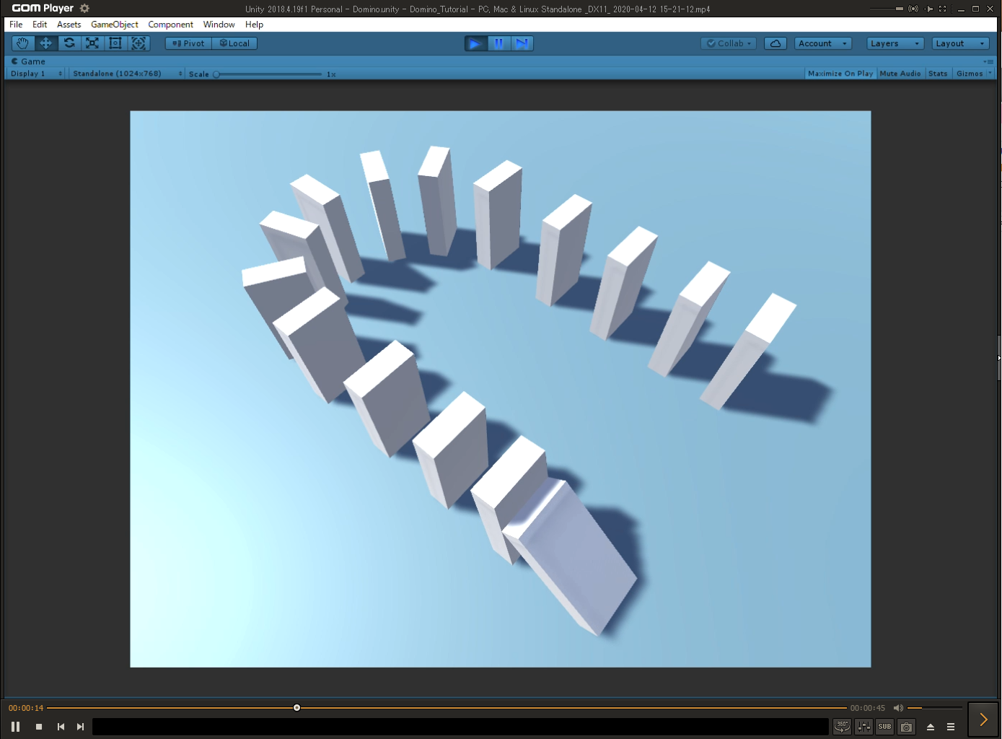Screen dimensions: 1002x739
Task: Open the GOM control panel equalizer
Action: tap(863, 727)
